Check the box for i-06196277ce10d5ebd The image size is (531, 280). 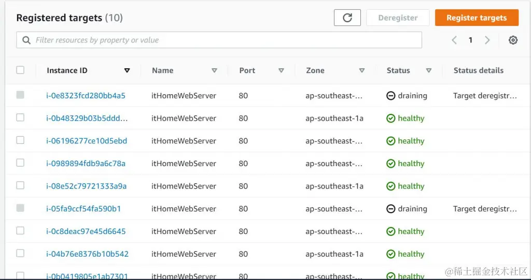point(20,140)
